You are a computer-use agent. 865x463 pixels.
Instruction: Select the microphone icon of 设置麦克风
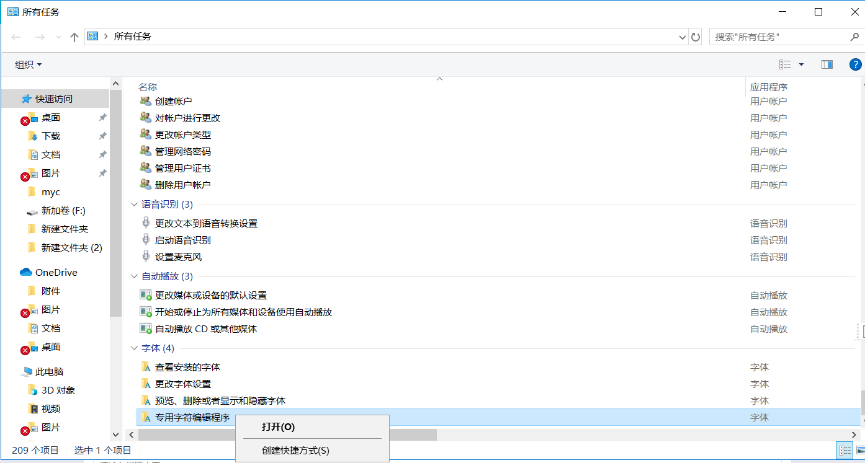[146, 257]
